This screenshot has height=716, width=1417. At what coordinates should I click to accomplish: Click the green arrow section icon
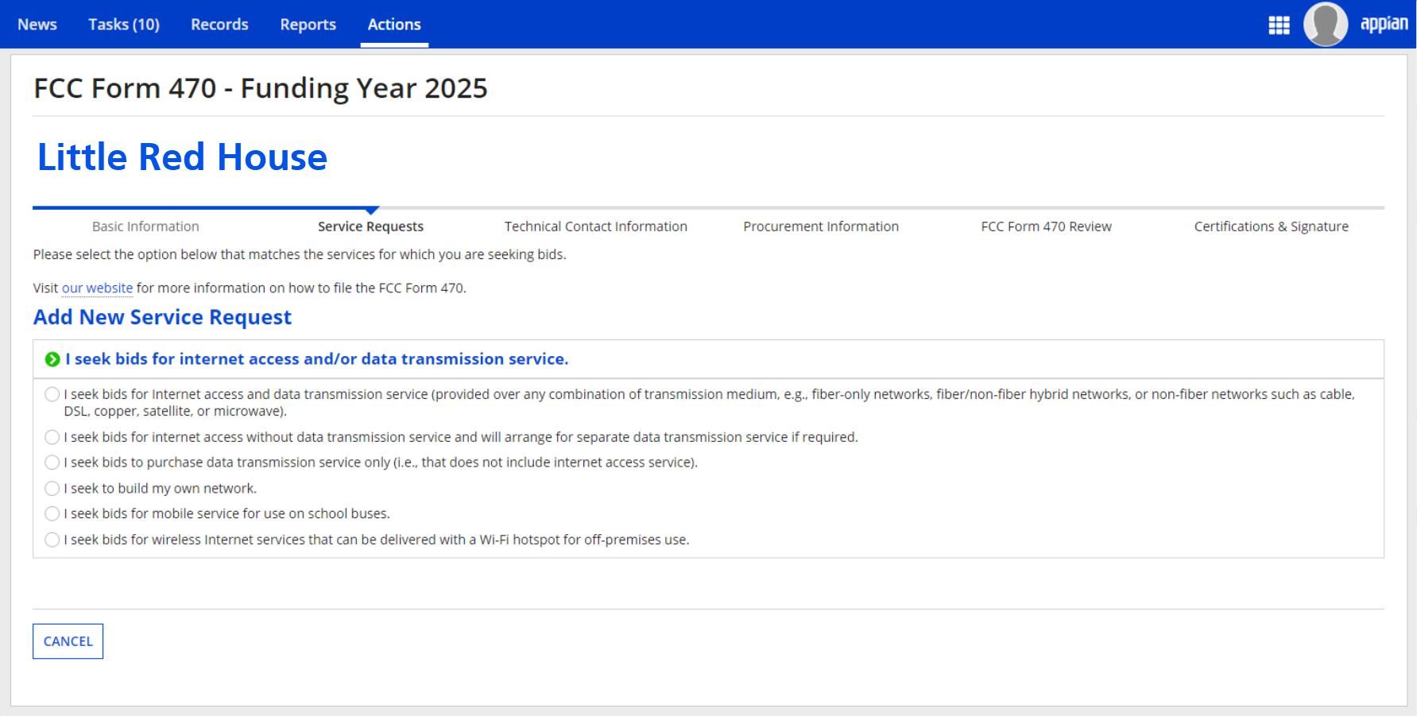point(52,359)
